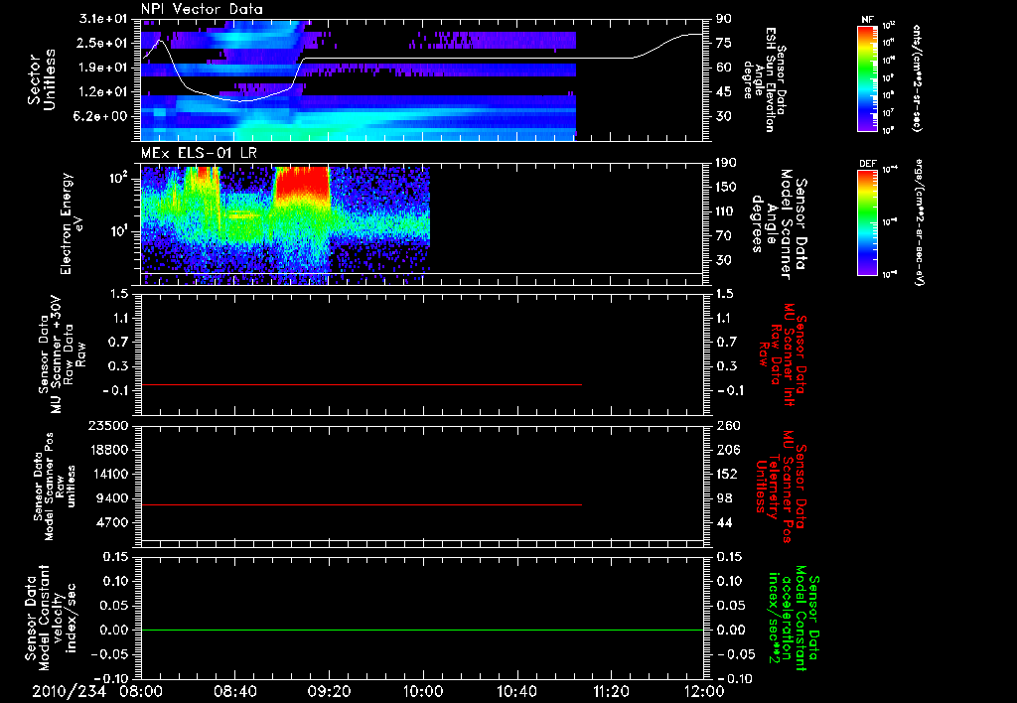Click the red 'MU Scanner Init Raw Data' label

coord(781,354)
